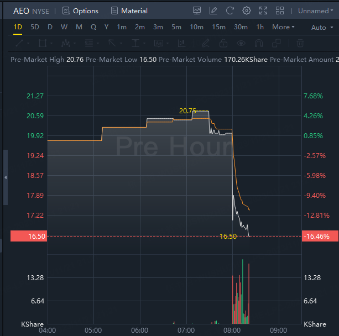
Task: Click the refresh chart icon
Action: pos(230,11)
